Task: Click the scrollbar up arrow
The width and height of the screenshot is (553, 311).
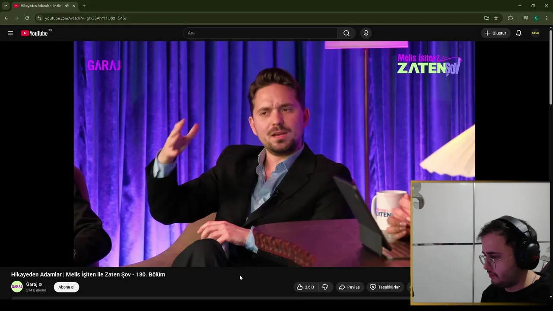Action: point(550,29)
